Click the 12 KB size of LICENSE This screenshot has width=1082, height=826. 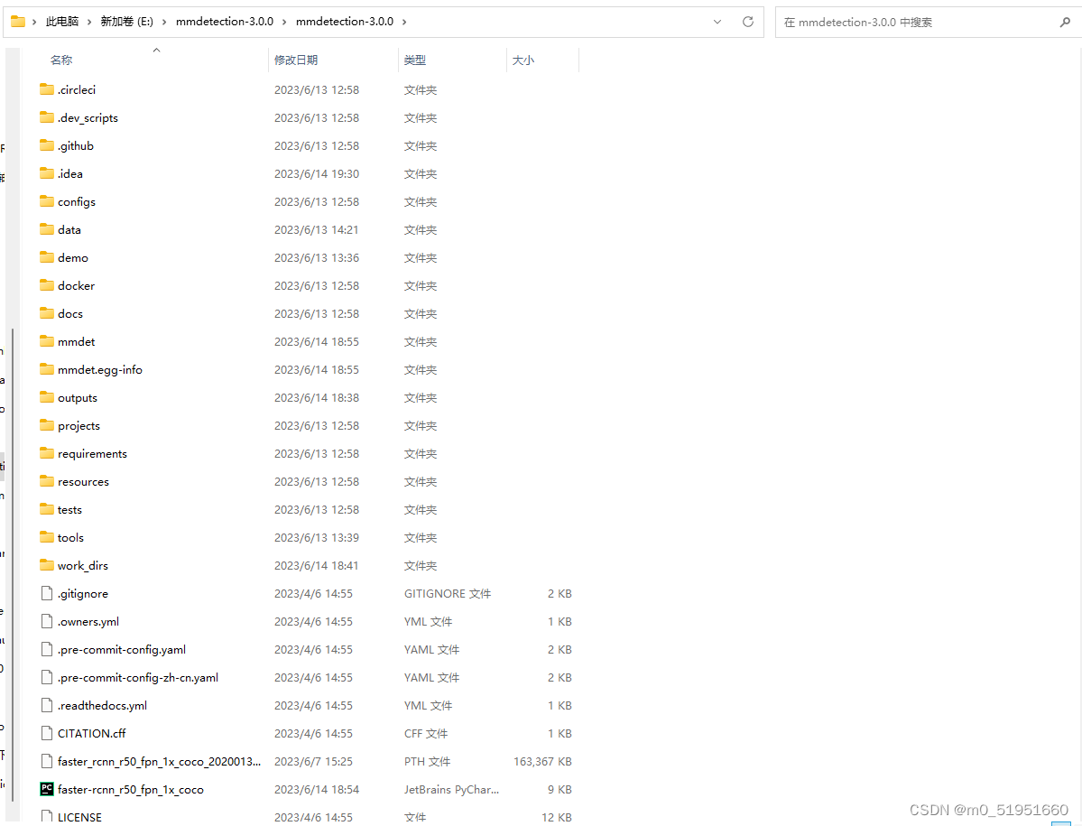click(x=557, y=817)
